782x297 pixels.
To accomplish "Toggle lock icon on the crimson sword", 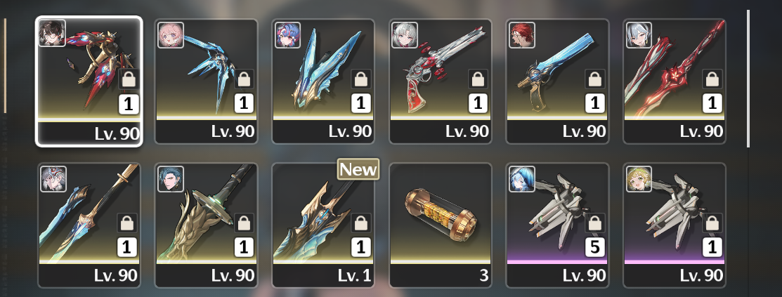I will click(712, 79).
